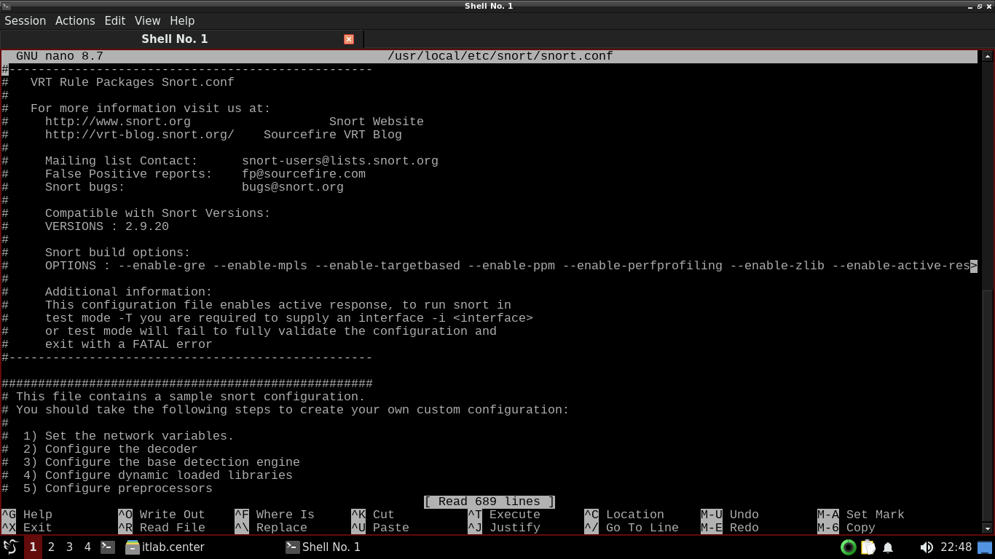This screenshot has height=559, width=995.
Task: Open the Actions menu
Action: (75, 20)
